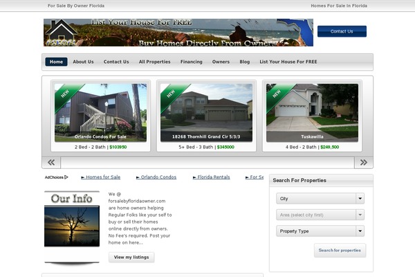Click the carousel next double-arrow
Image resolution: width=415 pixels, height=277 pixels.
coord(364,162)
